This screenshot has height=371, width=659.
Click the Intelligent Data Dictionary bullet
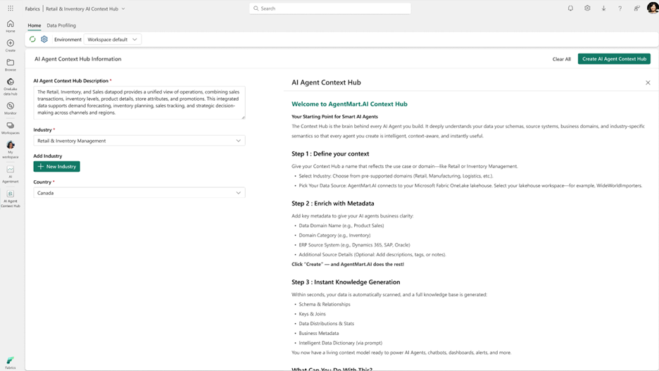[341, 343]
